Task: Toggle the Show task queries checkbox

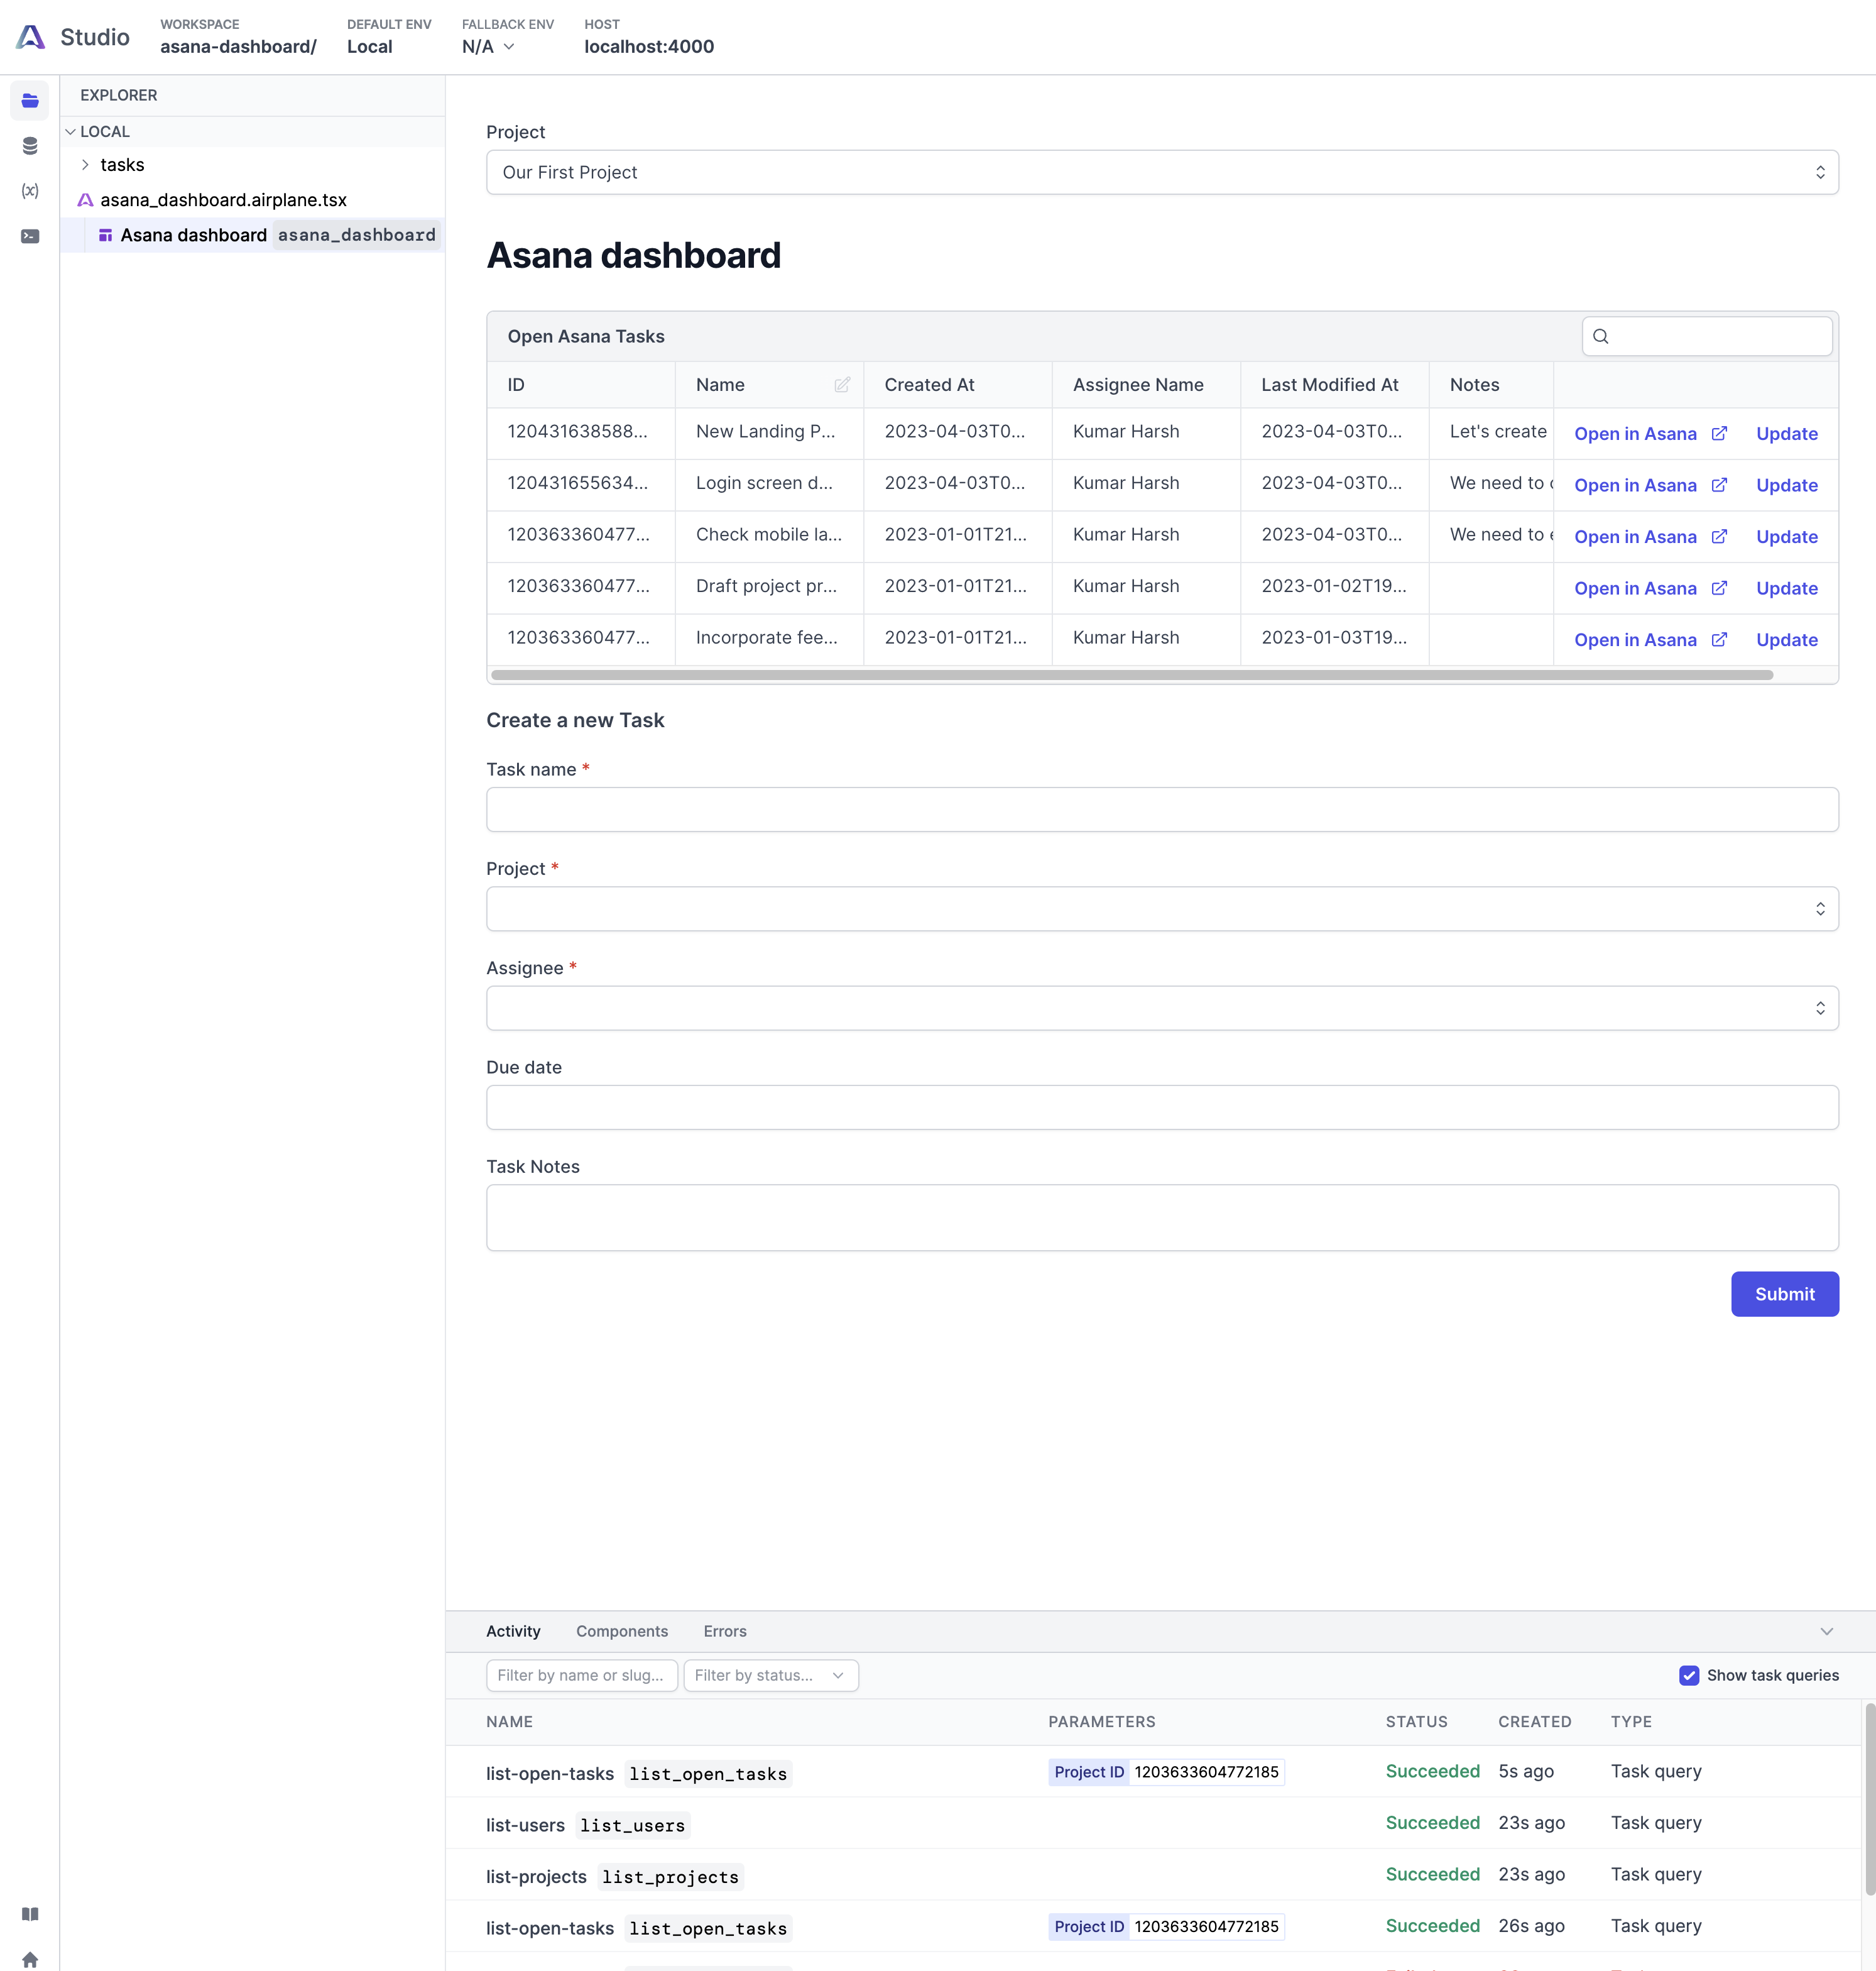Action: tap(1689, 1676)
